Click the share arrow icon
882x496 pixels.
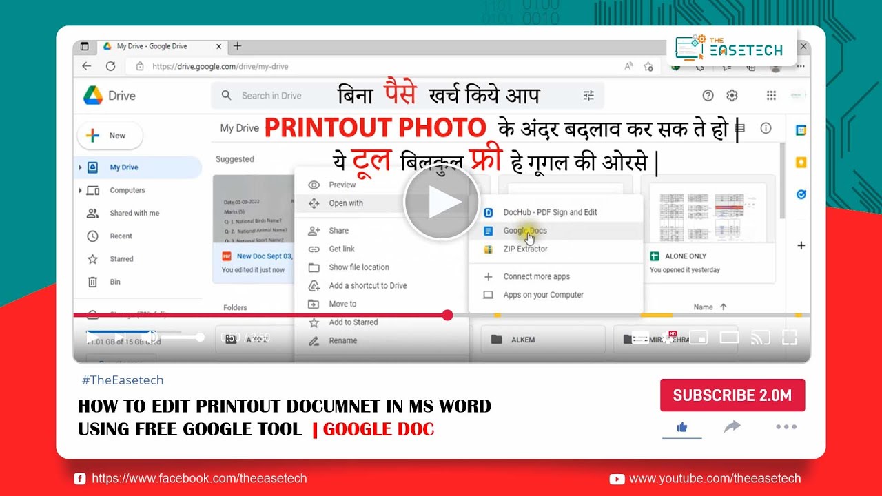coord(732,427)
